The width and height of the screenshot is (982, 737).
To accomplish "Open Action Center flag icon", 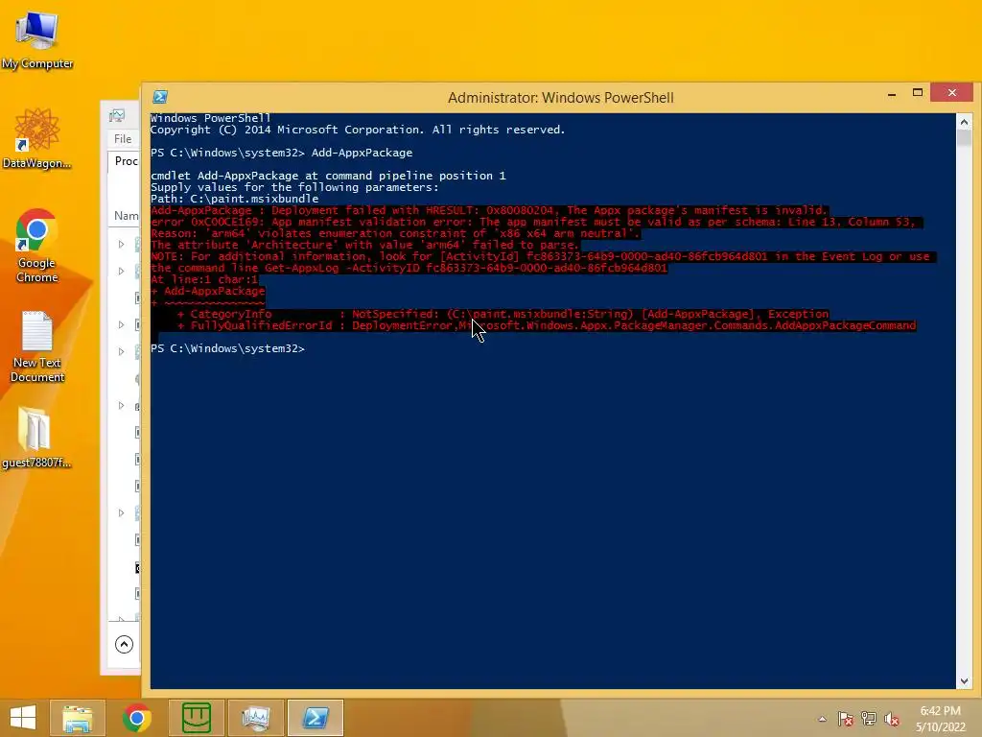I will click(x=846, y=719).
